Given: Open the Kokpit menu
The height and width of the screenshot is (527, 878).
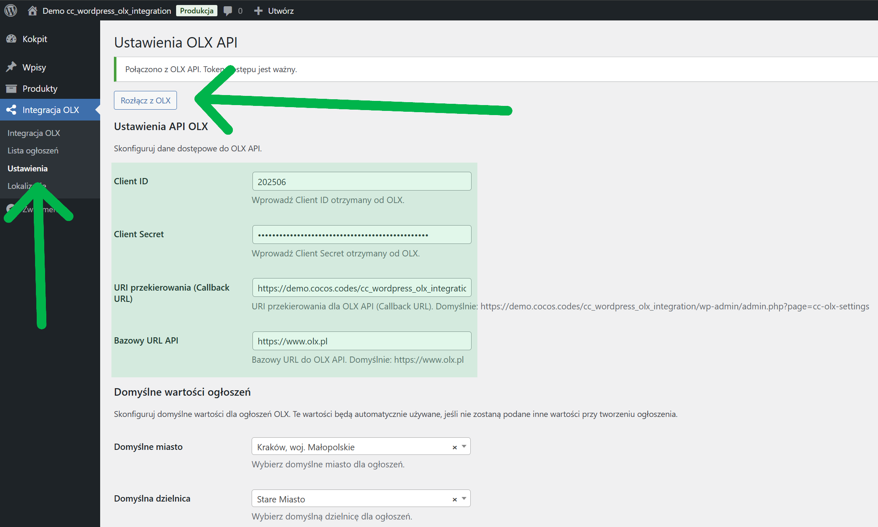Looking at the screenshot, I should point(50,39).
